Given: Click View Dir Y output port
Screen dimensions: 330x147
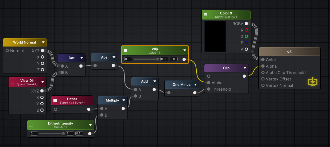Looking at the screenshot, I should pos(42,104).
